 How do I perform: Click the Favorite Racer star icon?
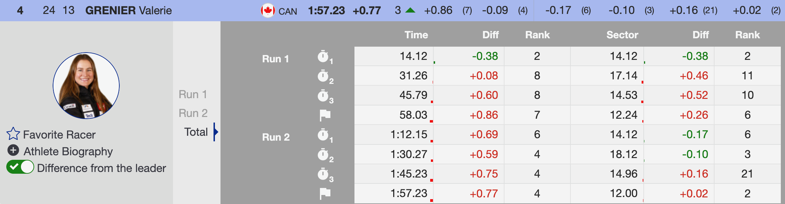pyautogui.click(x=13, y=134)
